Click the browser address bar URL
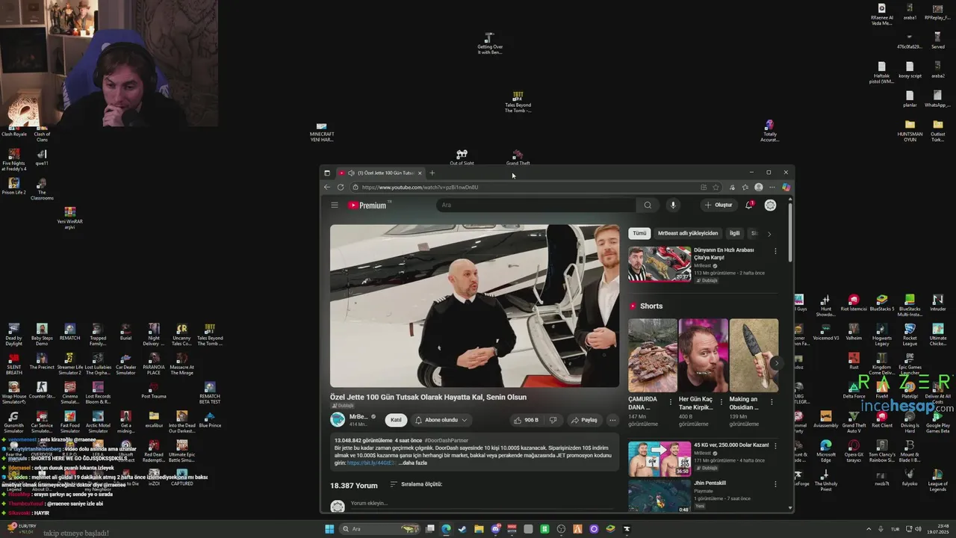 tap(420, 187)
